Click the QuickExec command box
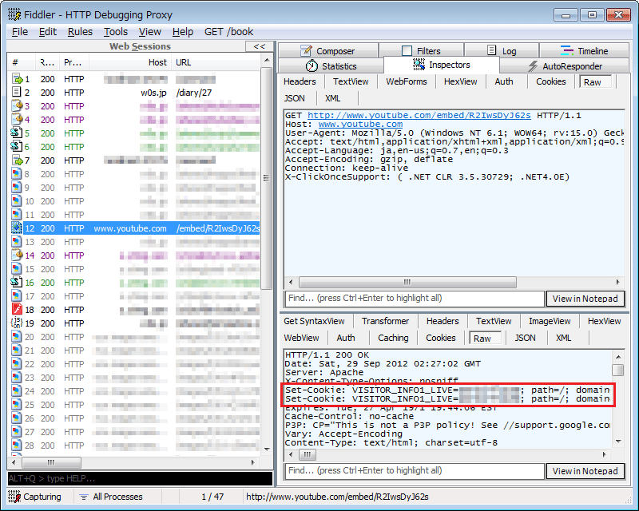639x511 pixels. 140,478
